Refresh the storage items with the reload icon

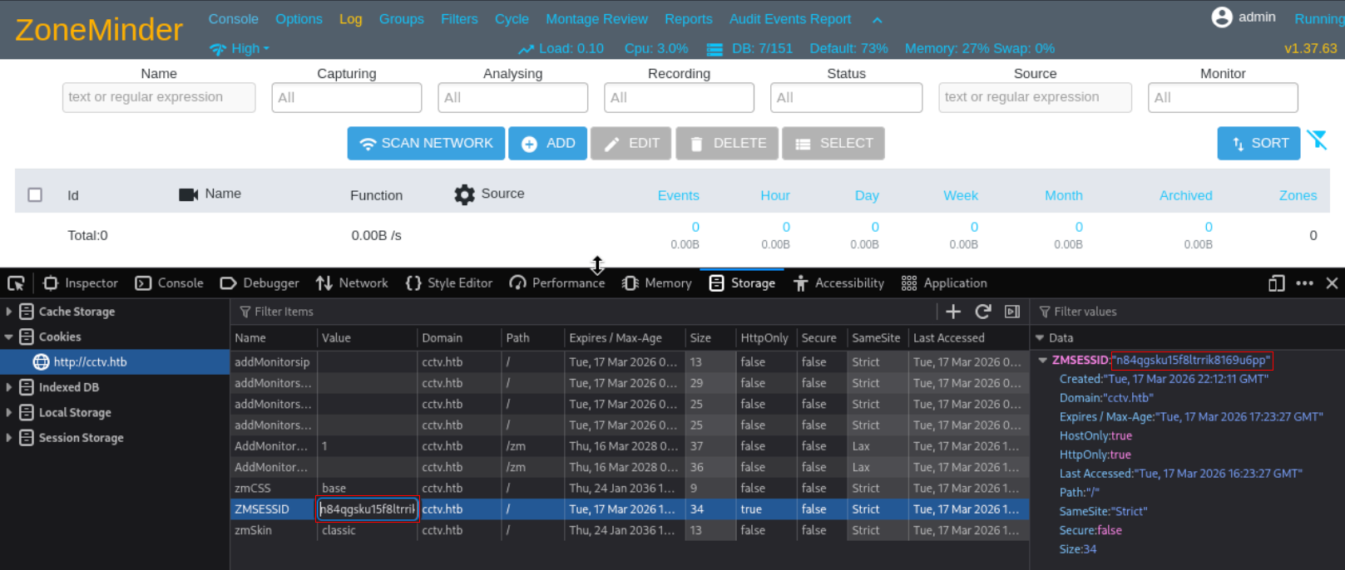point(983,312)
